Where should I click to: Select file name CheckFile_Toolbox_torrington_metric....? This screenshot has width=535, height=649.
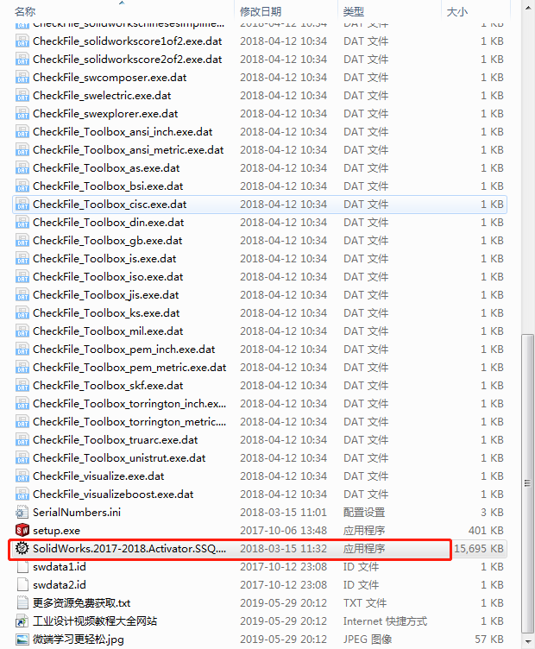129,422
